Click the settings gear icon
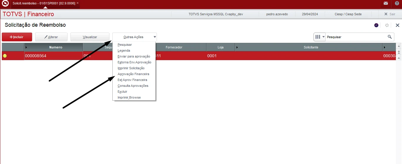The height and width of the screenshot is (164, 402). pyautogui.click(x=387, y=25)
